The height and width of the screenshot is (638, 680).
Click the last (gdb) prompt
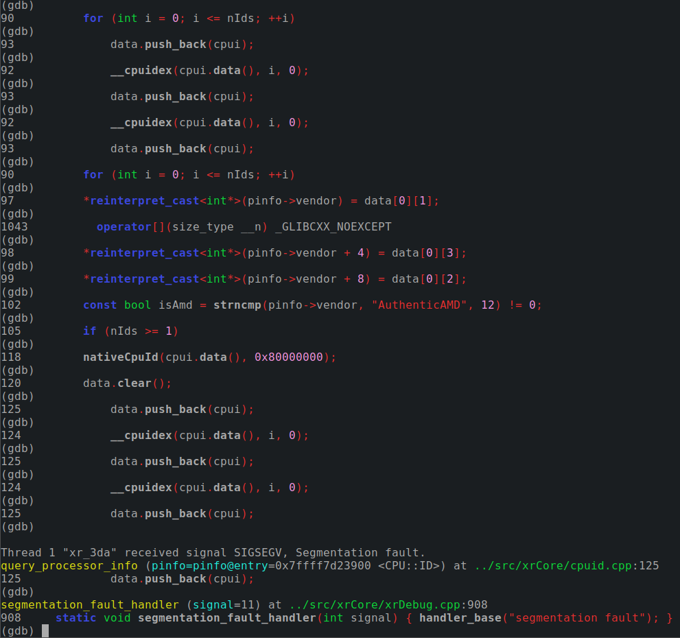(17, 630)
